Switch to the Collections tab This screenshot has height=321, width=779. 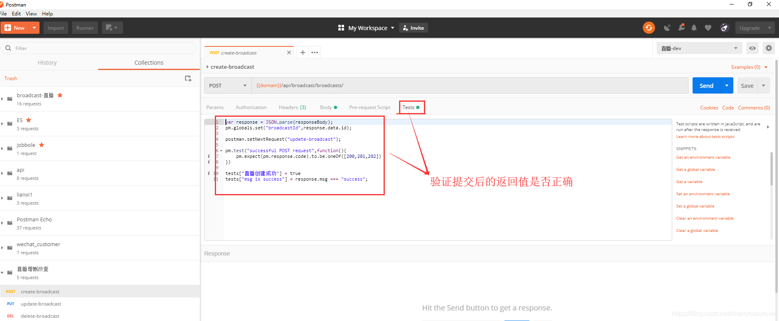pyautogui.click(x=149, y=63)
